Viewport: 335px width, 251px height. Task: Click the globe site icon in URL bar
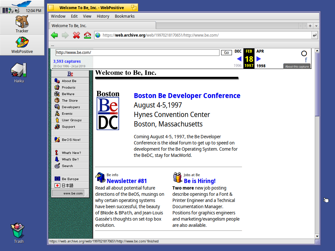[98, 35]
